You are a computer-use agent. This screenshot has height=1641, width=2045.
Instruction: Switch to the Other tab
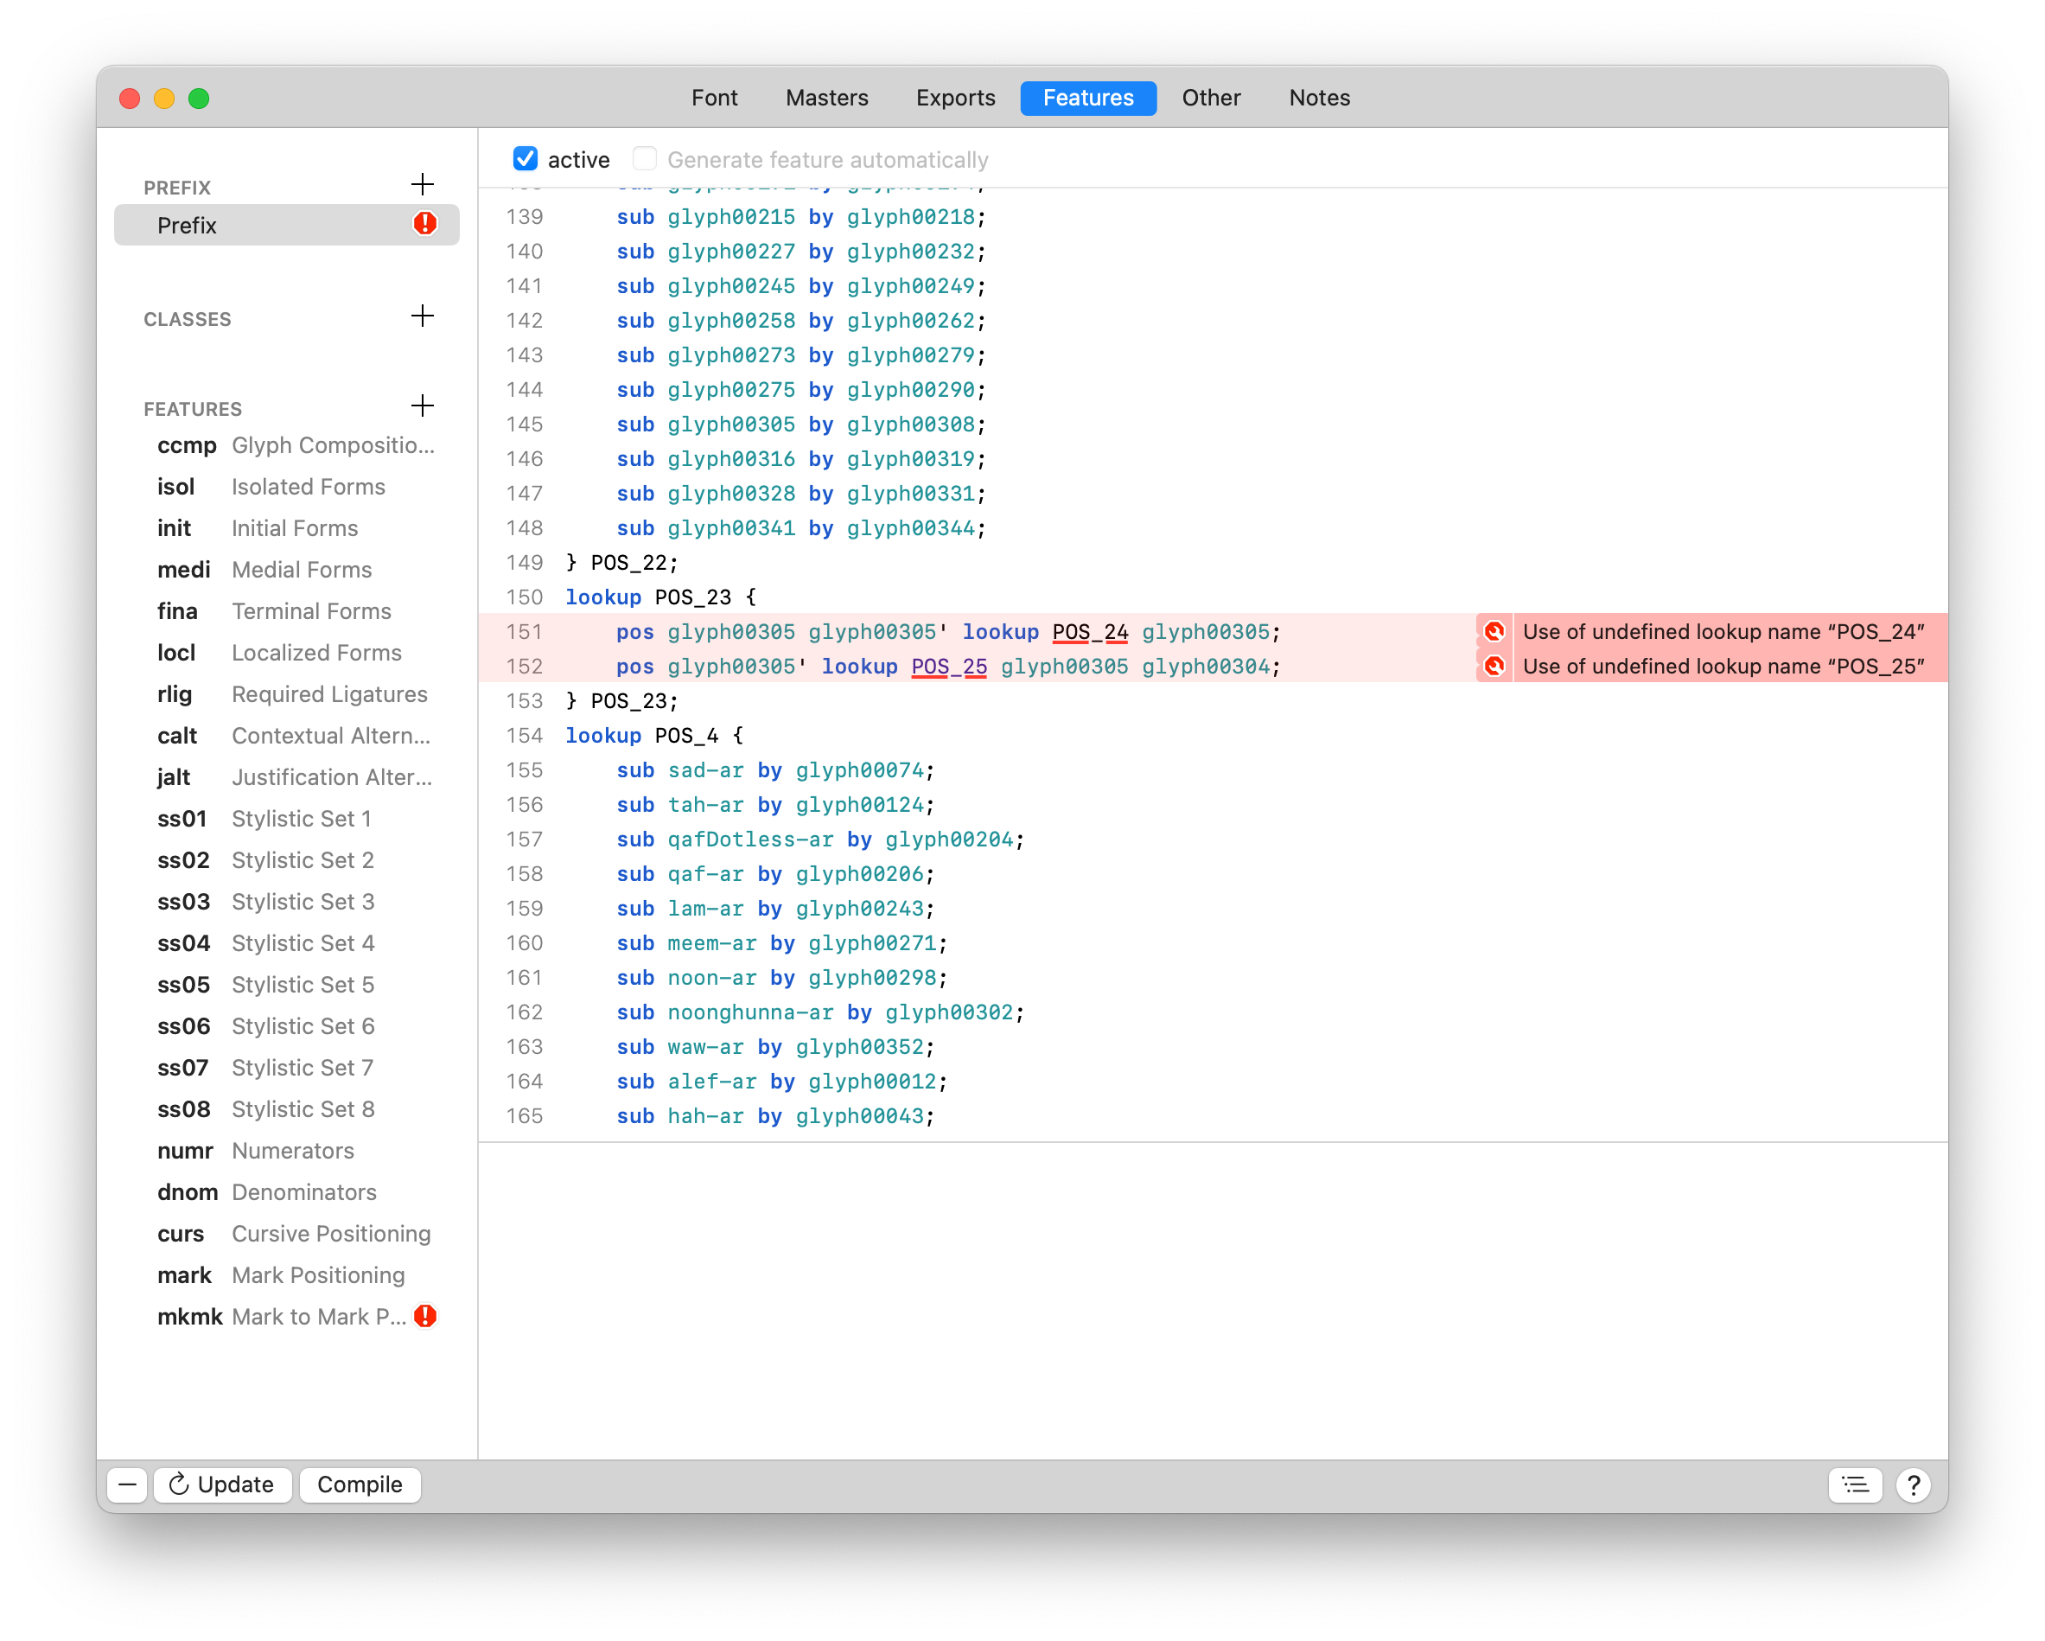1211,98
